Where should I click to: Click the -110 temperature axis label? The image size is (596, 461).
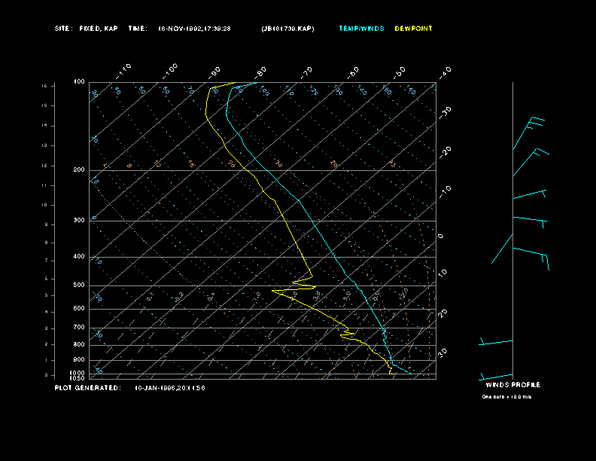click(x=124, y=70)
